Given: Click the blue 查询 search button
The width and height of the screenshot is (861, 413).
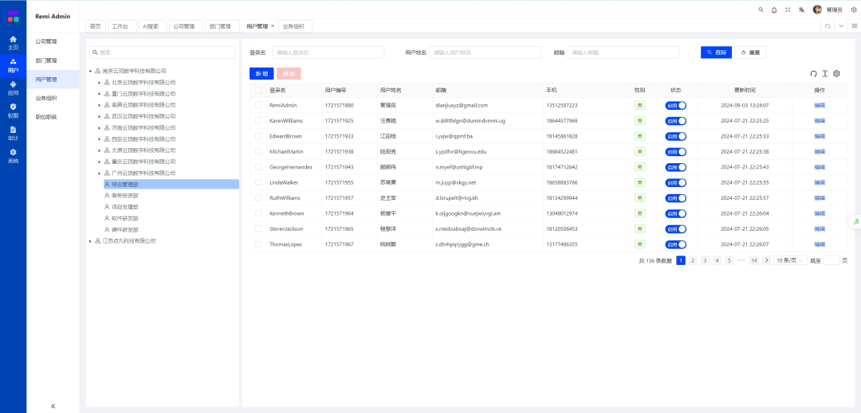Looking at the screenshot, I should click(x=716, y=53).
